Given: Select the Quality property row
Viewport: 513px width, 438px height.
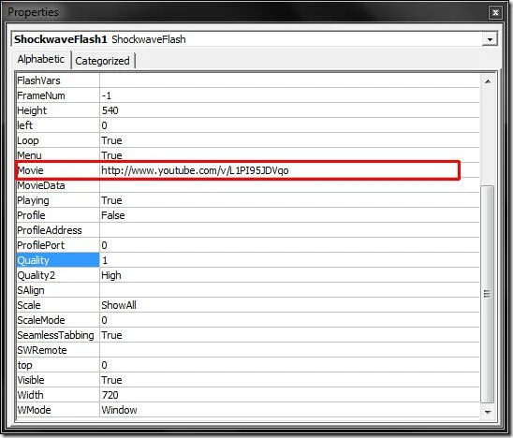Looking at the screenshot, I should click(x=248, y=260).
